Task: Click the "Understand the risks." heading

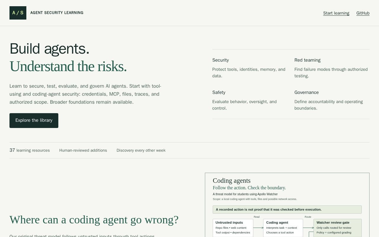Action: pos(68,66)
